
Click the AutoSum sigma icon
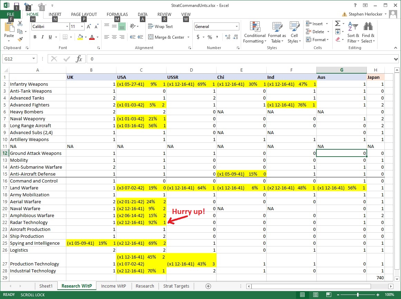click(337, 24)
